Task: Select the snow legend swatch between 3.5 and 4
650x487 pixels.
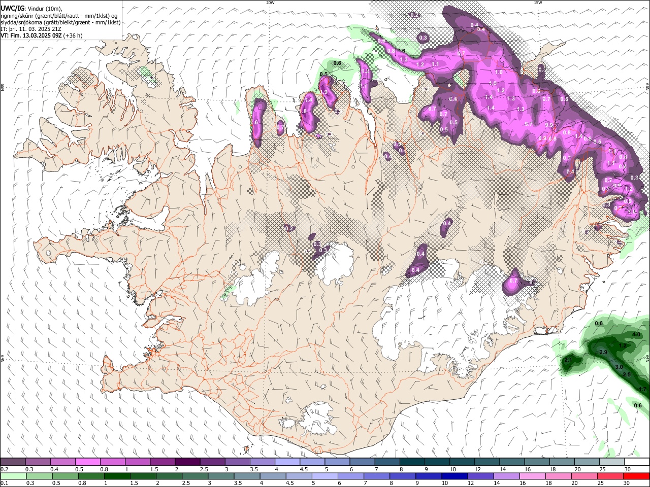Action: (x=262, y=462)
